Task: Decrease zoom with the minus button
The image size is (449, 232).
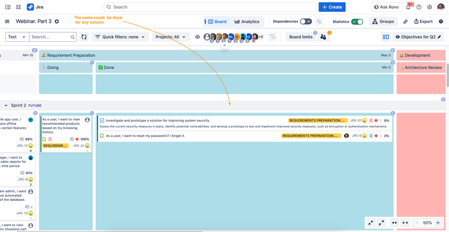Action: pos(417,223)
